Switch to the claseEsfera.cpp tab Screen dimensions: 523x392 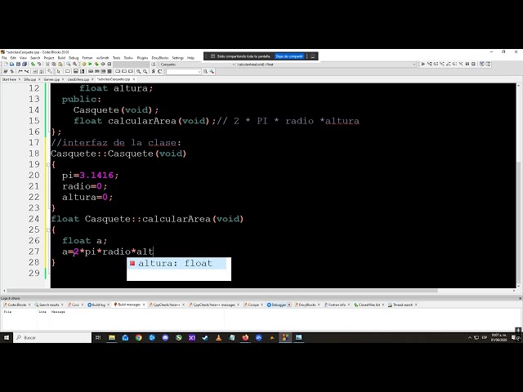click(78, 79)
